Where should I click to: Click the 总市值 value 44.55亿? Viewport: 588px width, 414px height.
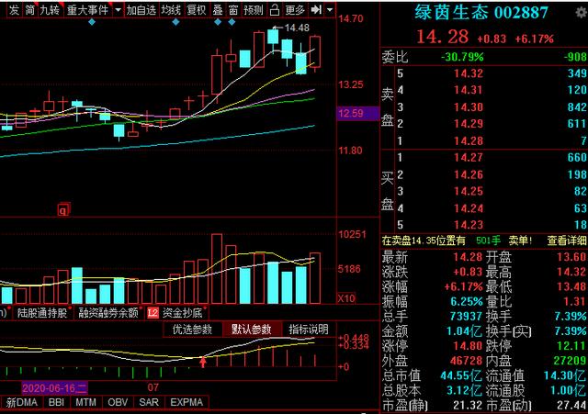(x=461, y=375)
